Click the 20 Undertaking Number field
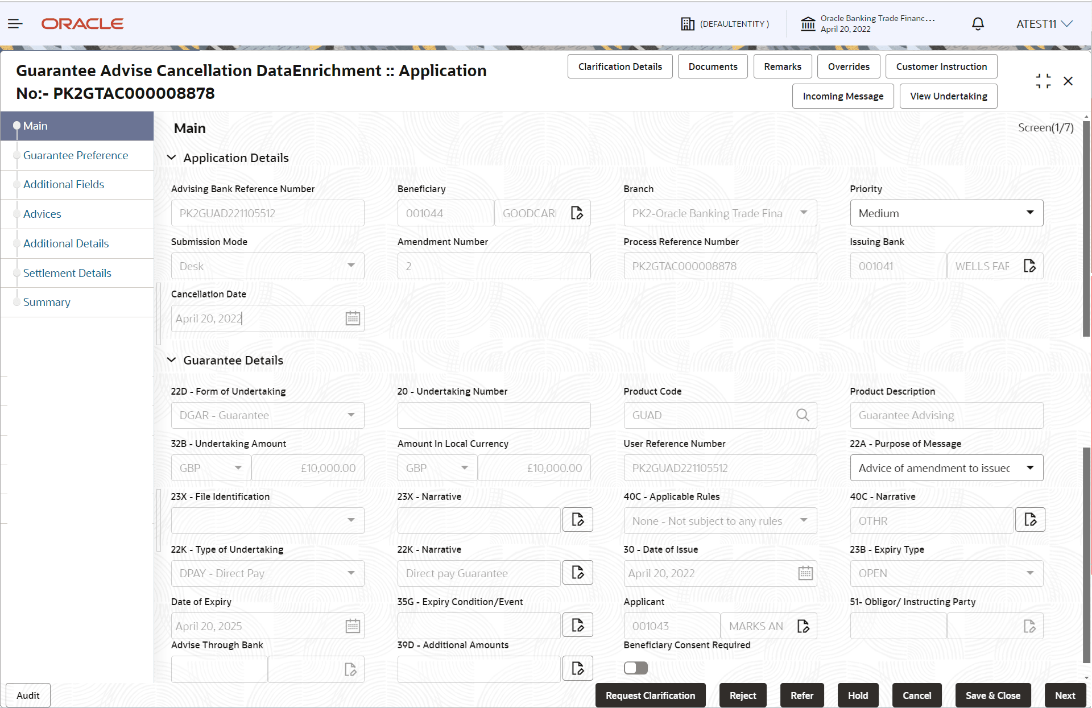 pyautogui.click(x=494, y=415)
